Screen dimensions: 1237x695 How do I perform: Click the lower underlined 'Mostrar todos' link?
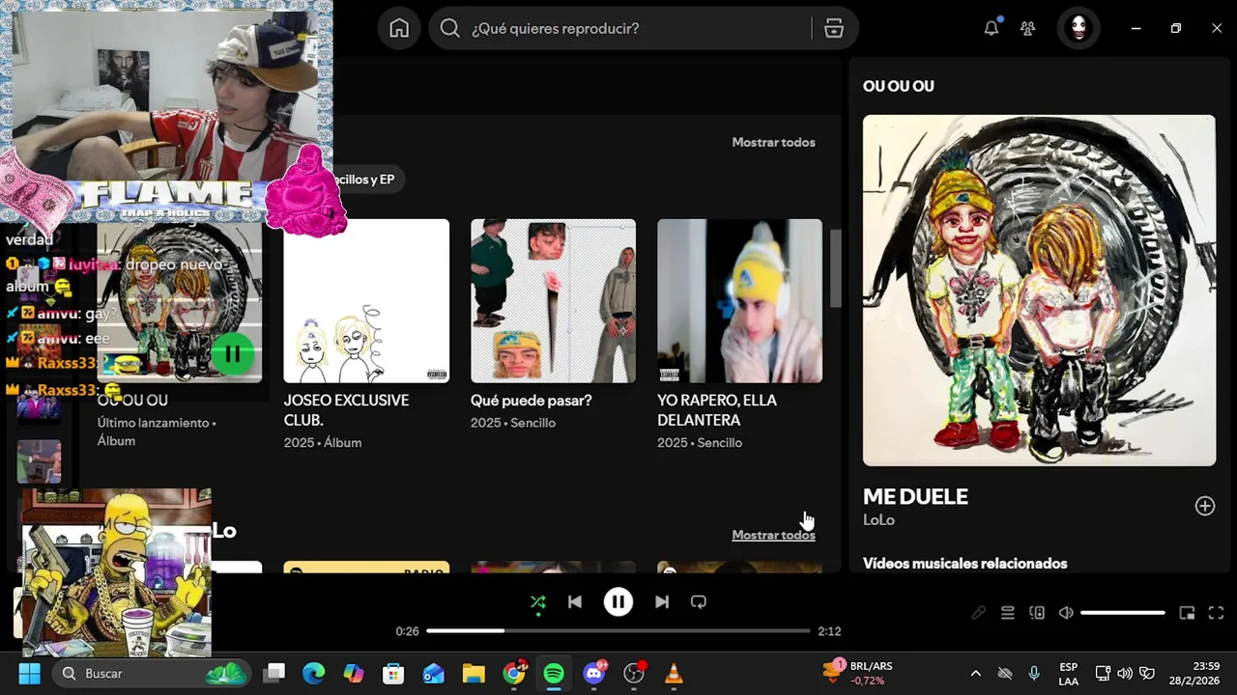(773, 535)
